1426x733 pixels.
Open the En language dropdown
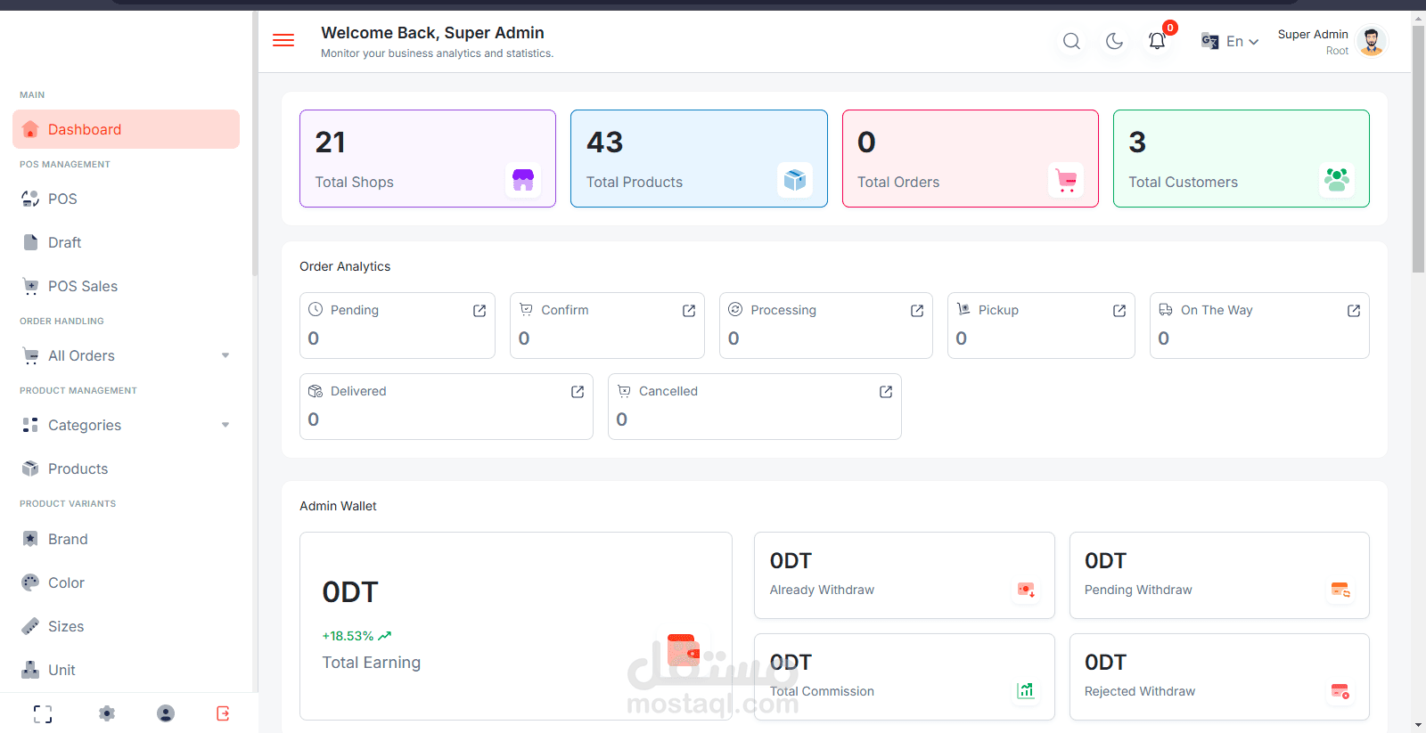(1231, 41)
